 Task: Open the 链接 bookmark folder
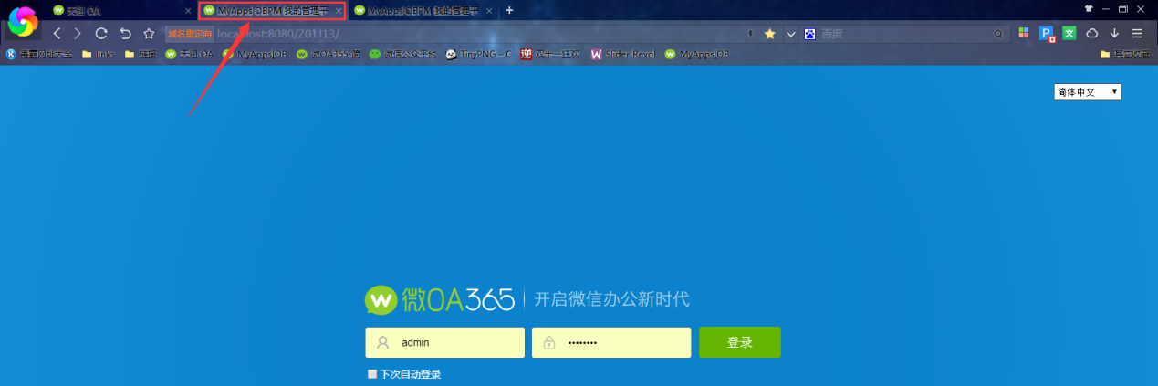point(141,54)
